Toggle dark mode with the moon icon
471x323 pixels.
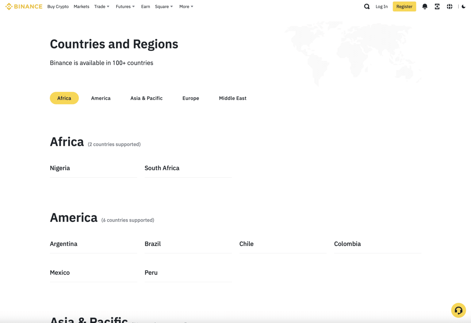tap(463, 6)
